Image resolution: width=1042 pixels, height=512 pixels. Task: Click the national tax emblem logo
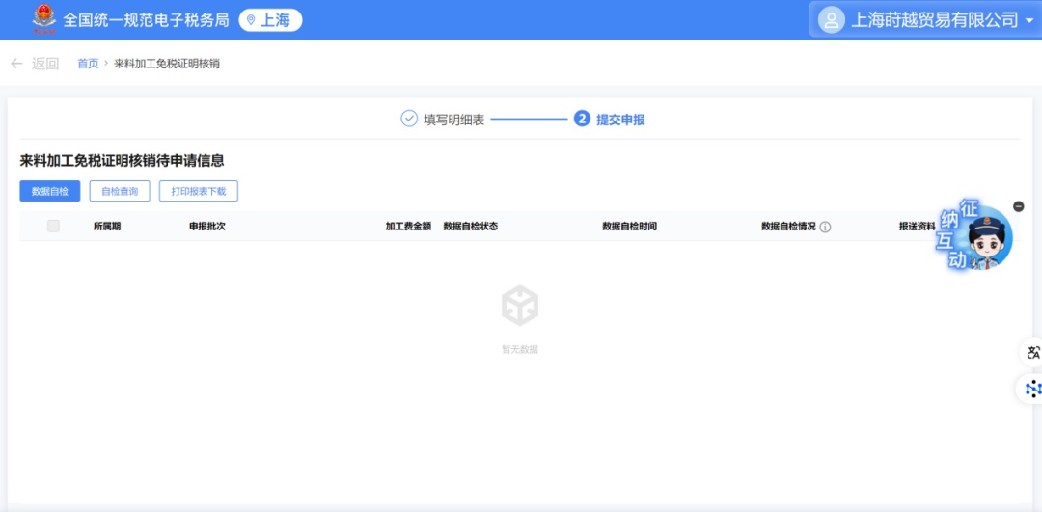tap(44, 19)
